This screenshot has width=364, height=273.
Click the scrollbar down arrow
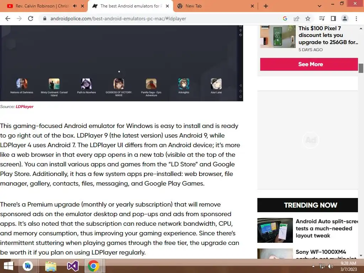[x=361, y=256]
